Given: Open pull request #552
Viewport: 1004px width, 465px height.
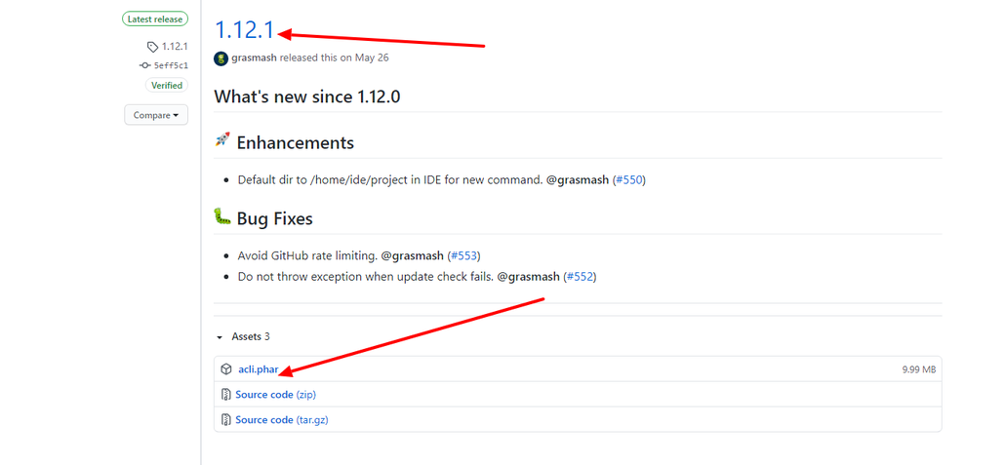Looking at the screenshot, I should click(580, 277).
